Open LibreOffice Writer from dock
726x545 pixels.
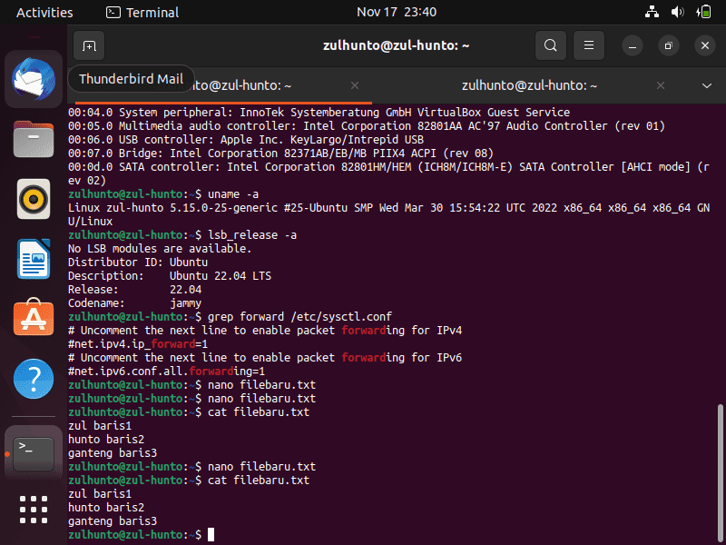pos(34,259)
